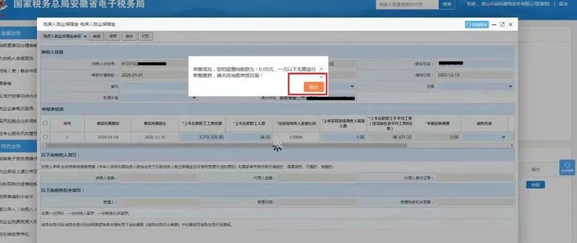Minimize the 残疾人就业保障金 window
This screenshot has width=577, height=243.
pos(494,24)
